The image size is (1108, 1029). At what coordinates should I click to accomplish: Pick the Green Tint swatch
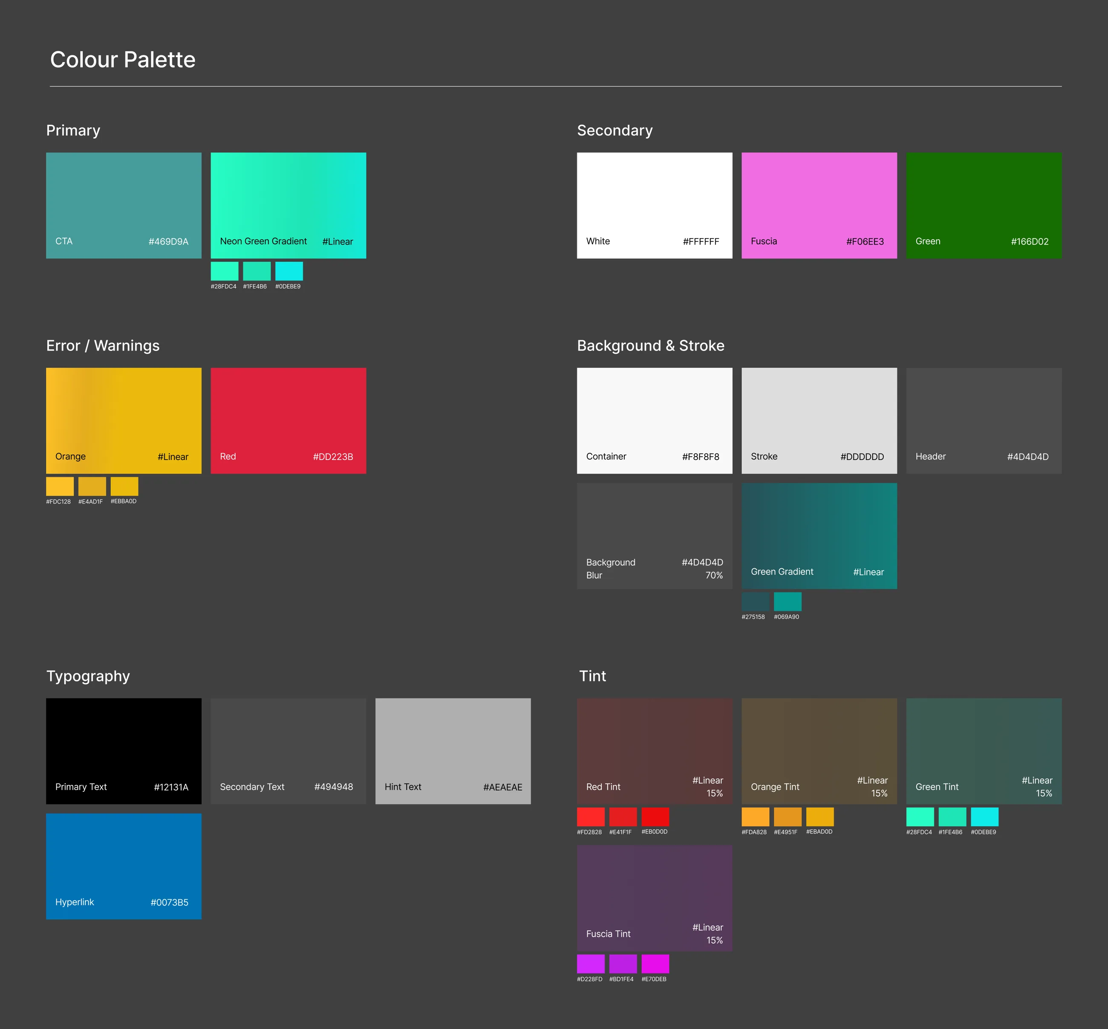pos(984,751)
